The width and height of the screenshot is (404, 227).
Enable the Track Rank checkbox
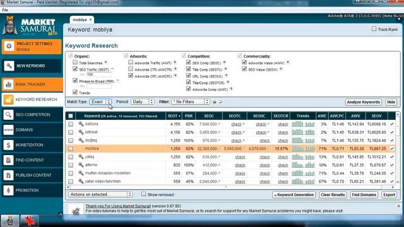374,29
